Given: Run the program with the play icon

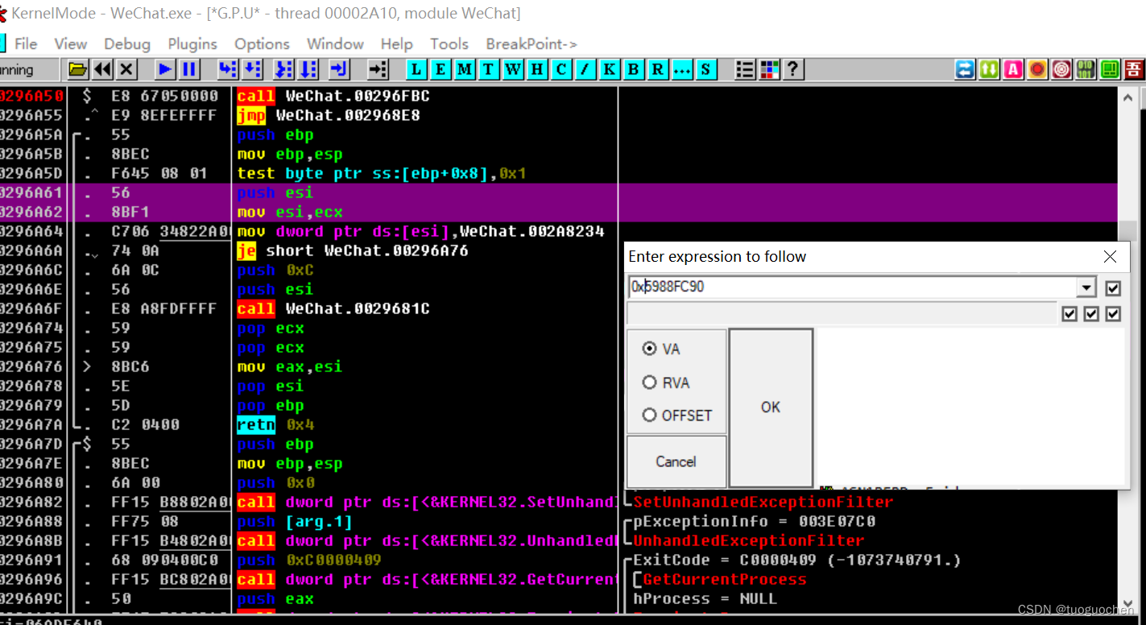Looking at the screenshot, I should tap(165, 69).
